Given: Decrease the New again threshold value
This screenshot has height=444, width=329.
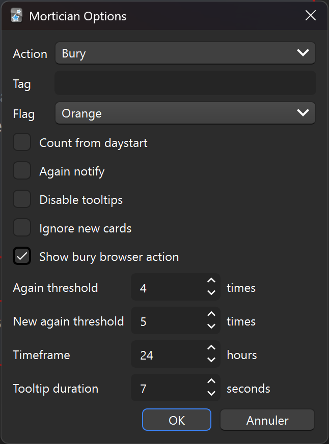Looking at the screenshot, I should (211, 327).
